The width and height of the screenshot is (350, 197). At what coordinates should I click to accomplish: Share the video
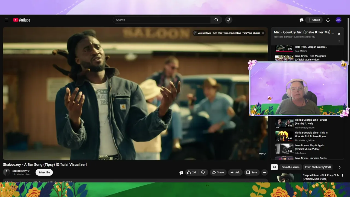point(218,172)
